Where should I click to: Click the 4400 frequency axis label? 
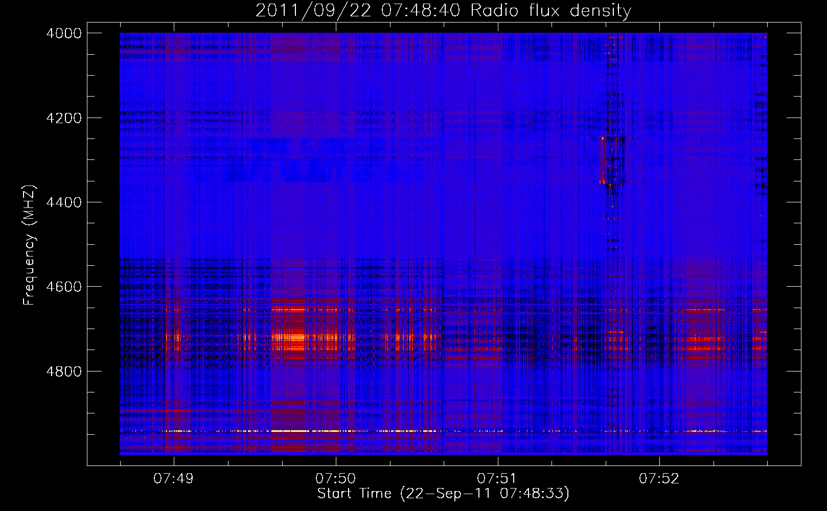pyautogui.click(x=64, y=202)
